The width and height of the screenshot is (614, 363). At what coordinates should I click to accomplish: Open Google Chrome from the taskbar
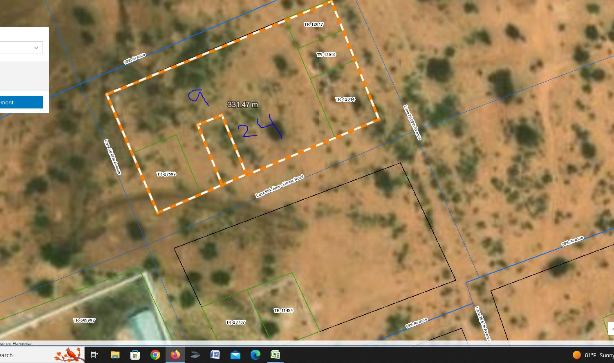click(x=155, y=355)
